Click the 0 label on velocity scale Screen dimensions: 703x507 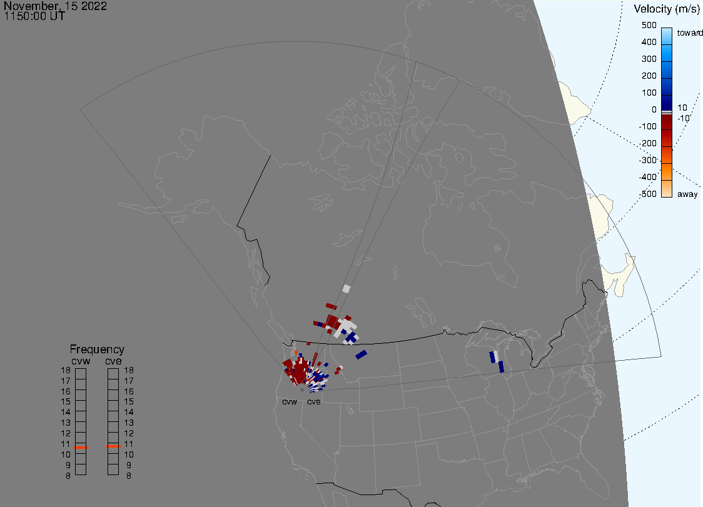click(654, 110)
